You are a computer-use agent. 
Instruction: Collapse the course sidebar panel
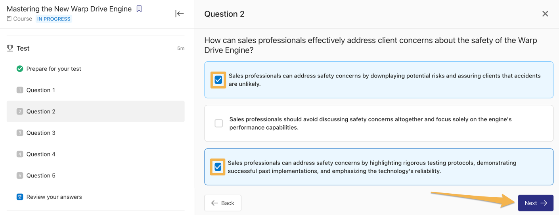point(180,14)
